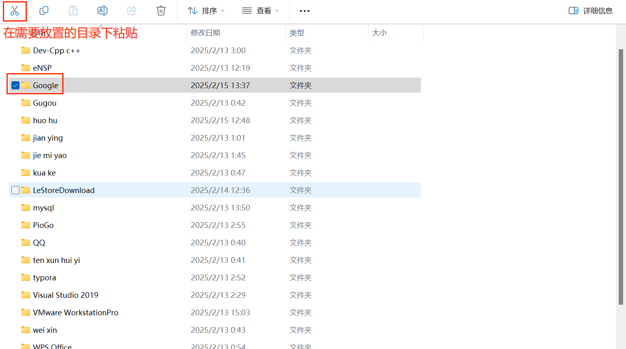Click the jie mi yao folder icon
Viewport: 626px width, 349px height.
[x=26, y=155]
